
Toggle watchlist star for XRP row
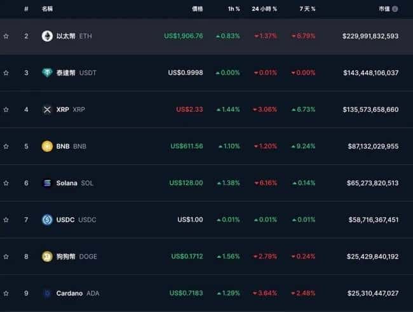(x=6, y=109)
